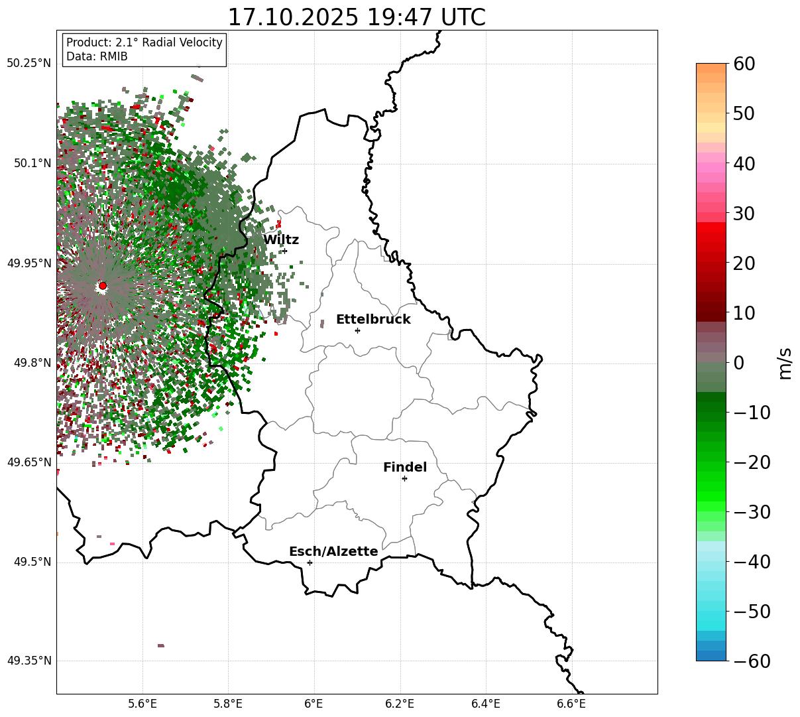Screen dimensions: 800x717
Task: Click the Esch/Alzette station cross marker
Action: (310, 562)
